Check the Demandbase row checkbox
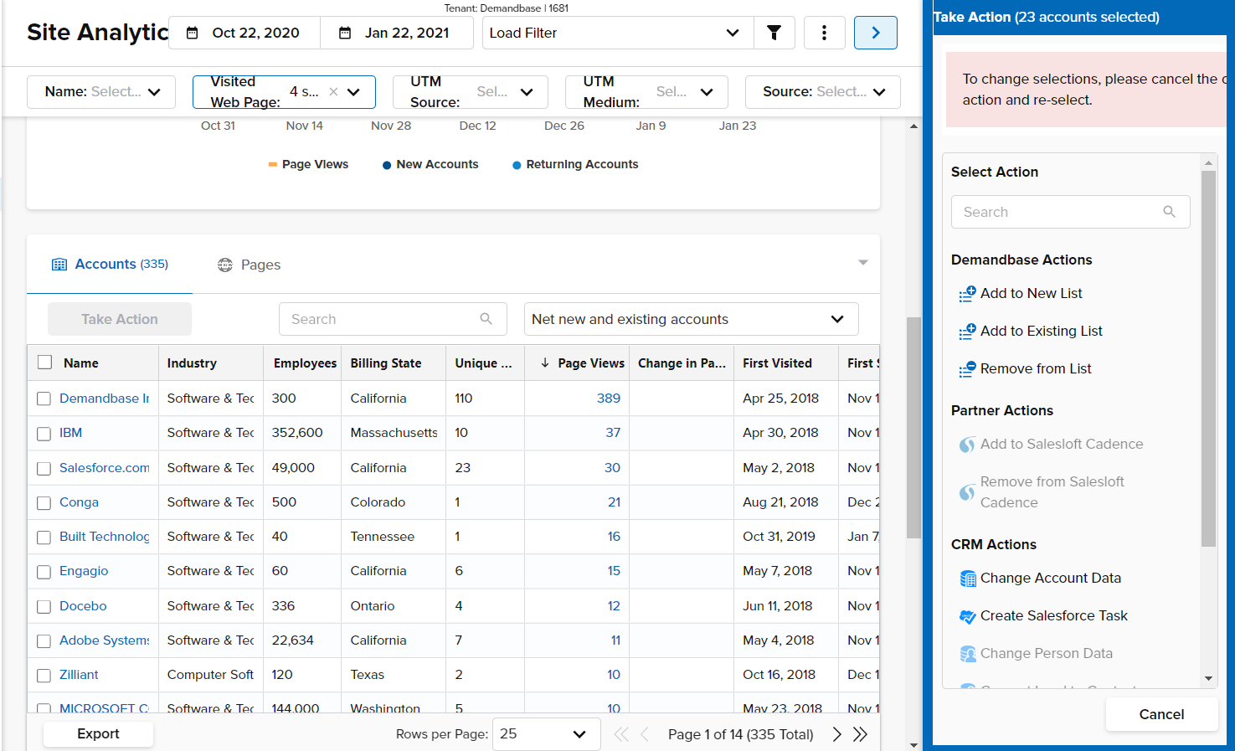 [x=44, y=399]
